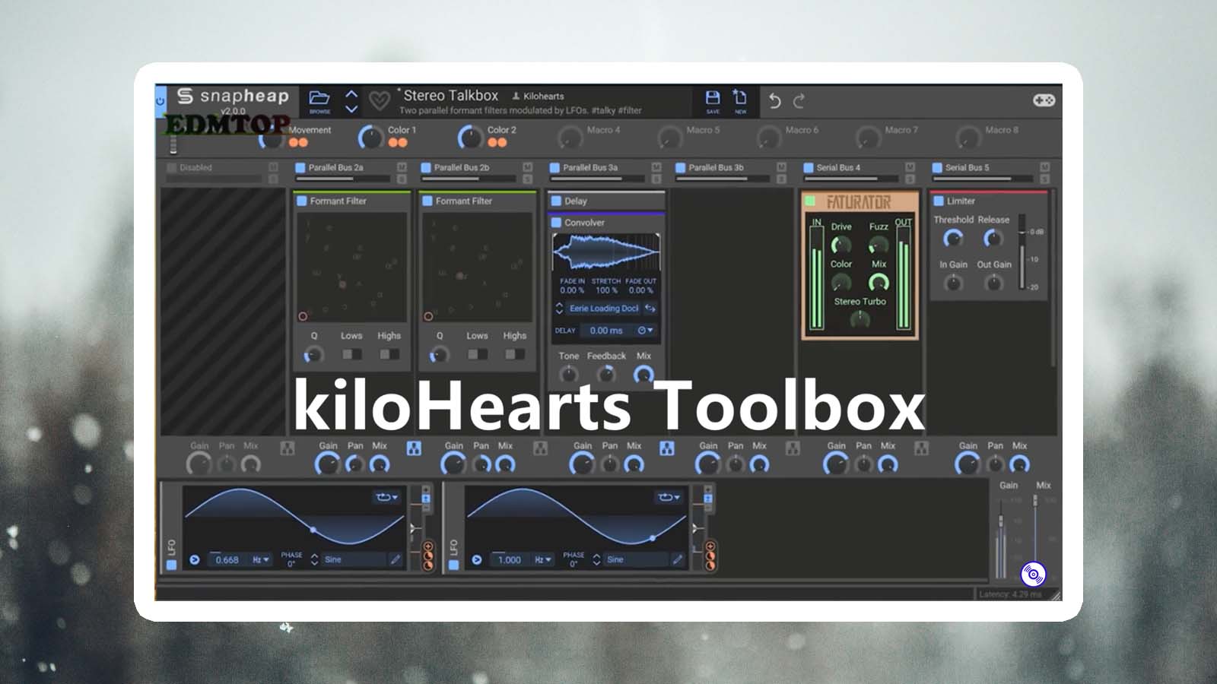Toggle the Serial Bus 5 enable square

937,167
